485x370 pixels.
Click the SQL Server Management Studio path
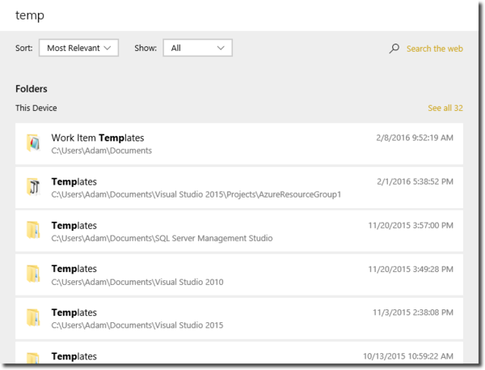tap(162, 238)
